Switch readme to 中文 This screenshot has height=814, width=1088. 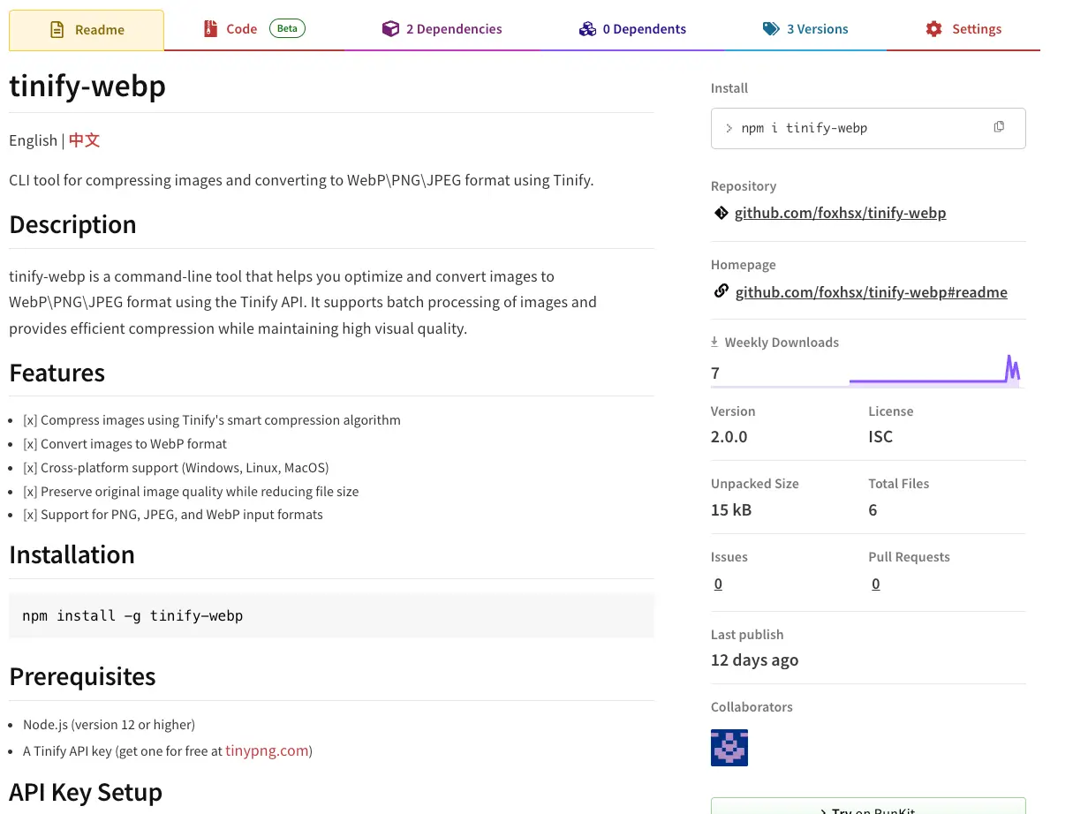pyautogui.click(x=85, y=140)
